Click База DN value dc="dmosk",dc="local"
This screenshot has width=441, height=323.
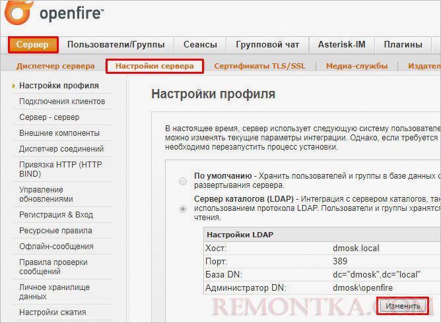tap(376, 274)
